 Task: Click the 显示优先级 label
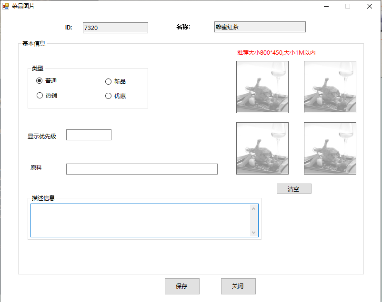pyautogui.click(x=41, y=136)
